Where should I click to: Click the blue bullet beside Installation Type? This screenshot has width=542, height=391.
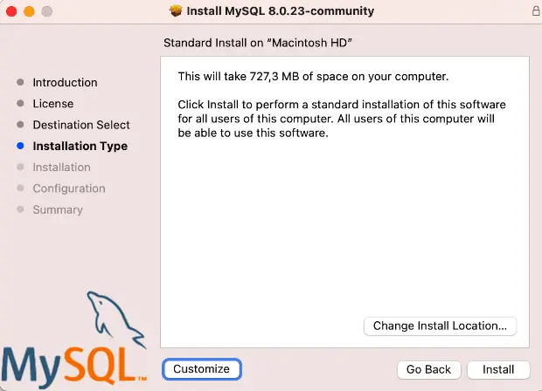coord(20,147)
